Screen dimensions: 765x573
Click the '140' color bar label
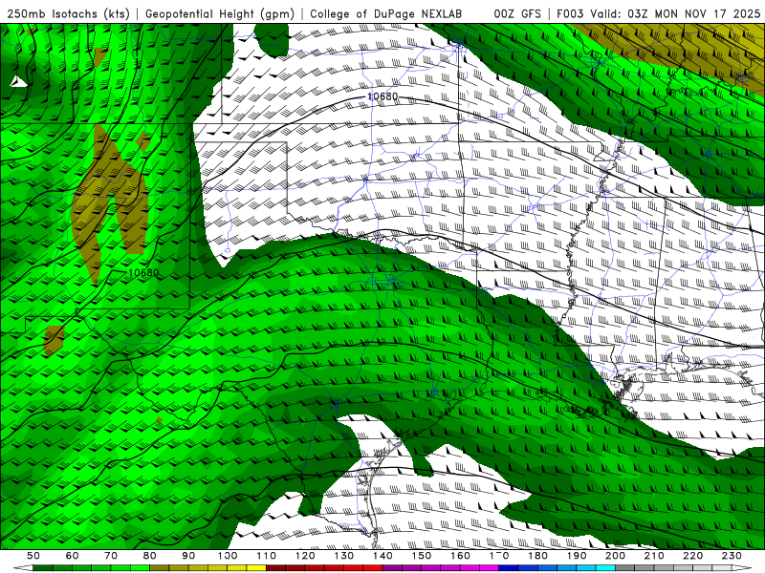coord(382,556)
